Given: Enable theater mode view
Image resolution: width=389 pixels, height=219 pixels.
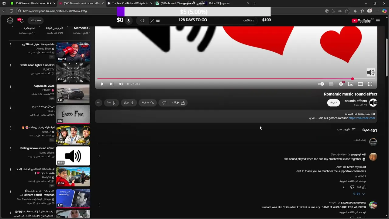Looking at the screenshot, I should pyautogui.click(x=360, y=84).
